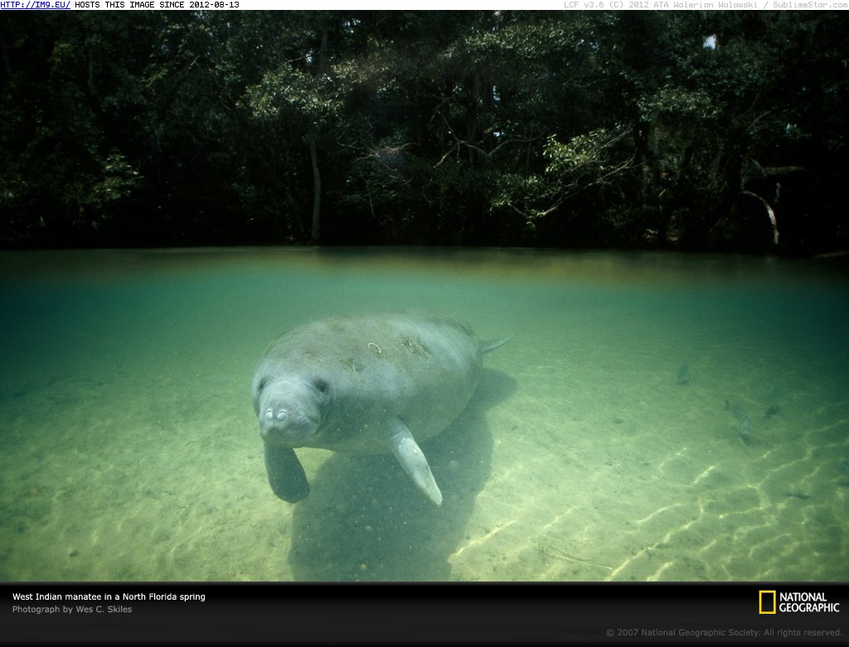Screen dimensions: 849x647
Task: Click the 'Photograph by Wes C. Skiles' credit
Action: click(x=72, y=609)
